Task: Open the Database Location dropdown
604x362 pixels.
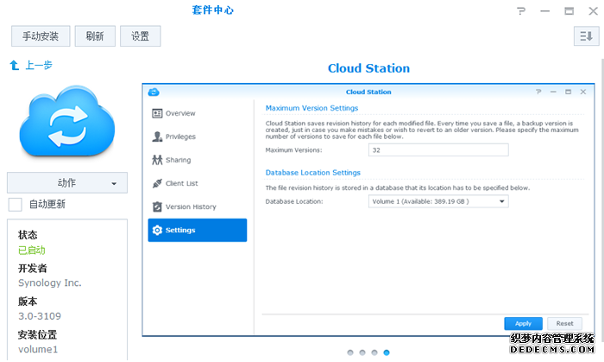Action: point(438,201)
